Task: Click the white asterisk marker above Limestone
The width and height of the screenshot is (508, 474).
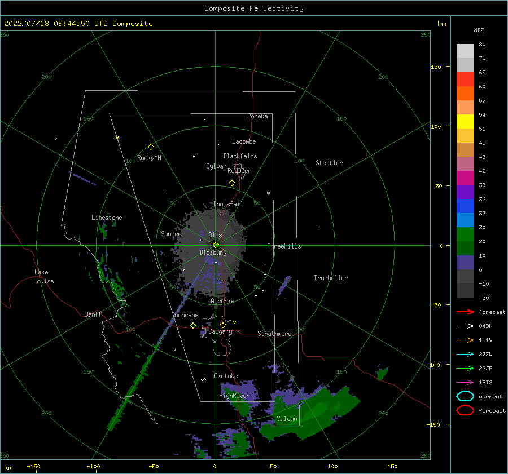Action: tap(107, 213)
